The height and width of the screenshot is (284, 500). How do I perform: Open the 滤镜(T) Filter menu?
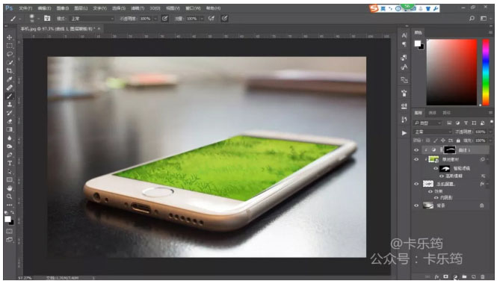(x=138, y=8)
